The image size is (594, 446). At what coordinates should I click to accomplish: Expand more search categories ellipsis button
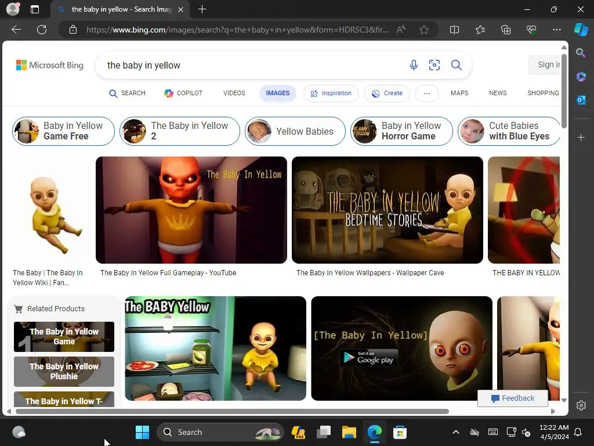[x=426, y=93]
